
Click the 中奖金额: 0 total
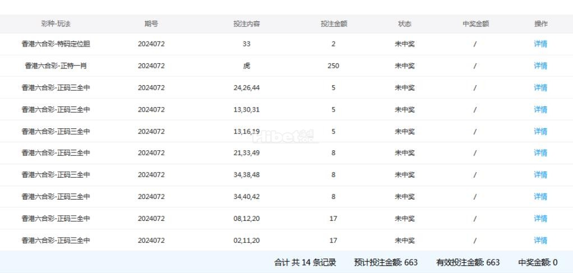click(x=538, y=262)
